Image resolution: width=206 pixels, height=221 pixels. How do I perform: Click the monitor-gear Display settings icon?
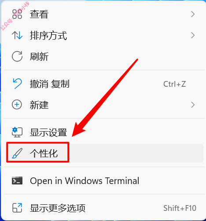[x=17, y=132]
